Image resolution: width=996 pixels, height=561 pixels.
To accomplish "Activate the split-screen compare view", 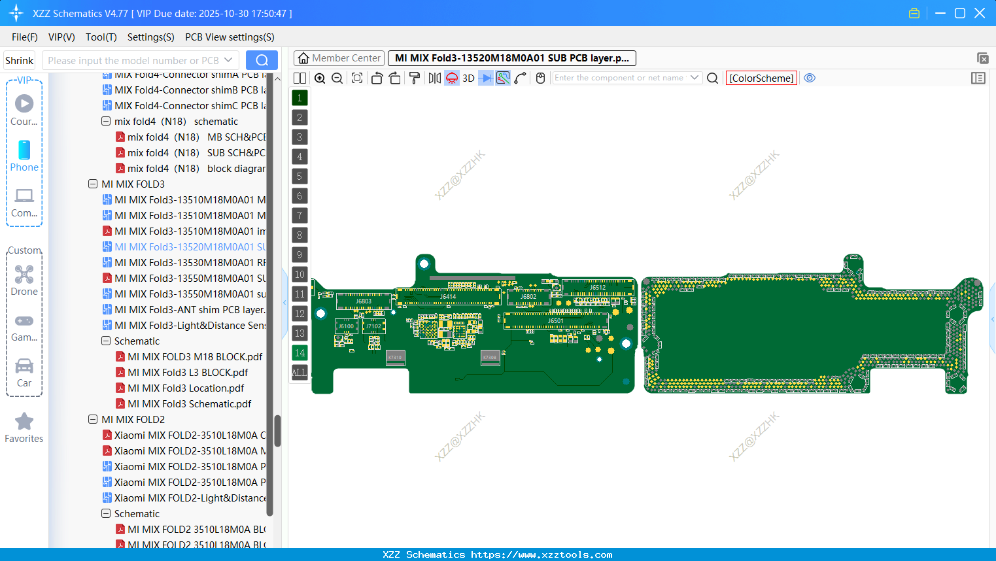I will 300,78.
